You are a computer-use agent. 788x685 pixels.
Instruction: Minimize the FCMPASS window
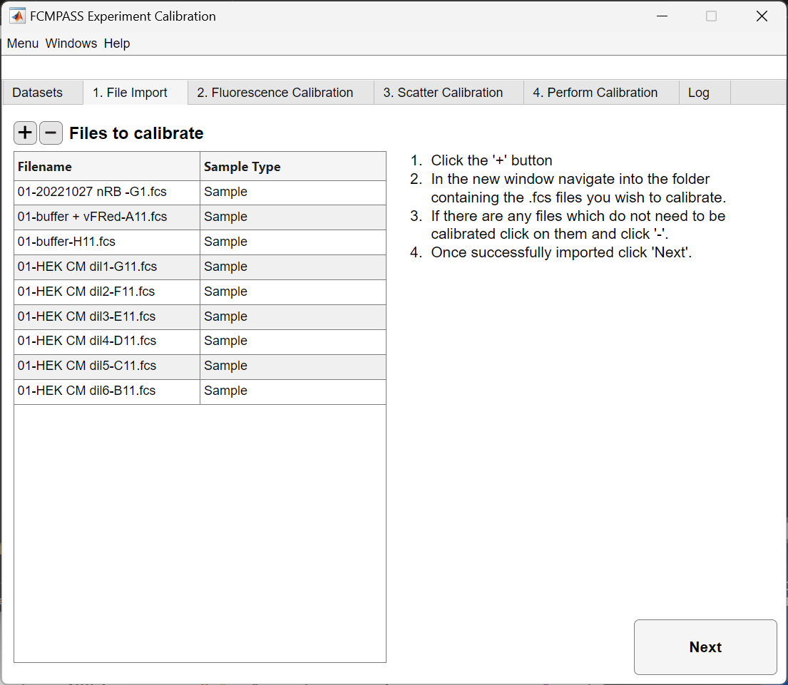tap(662, 16)
